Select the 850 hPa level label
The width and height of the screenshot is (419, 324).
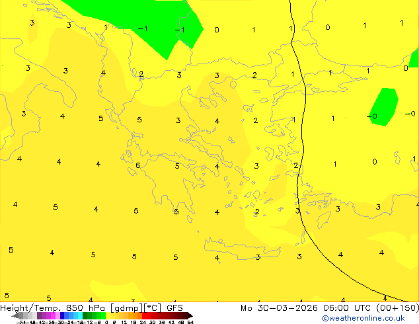pos(84,307)
